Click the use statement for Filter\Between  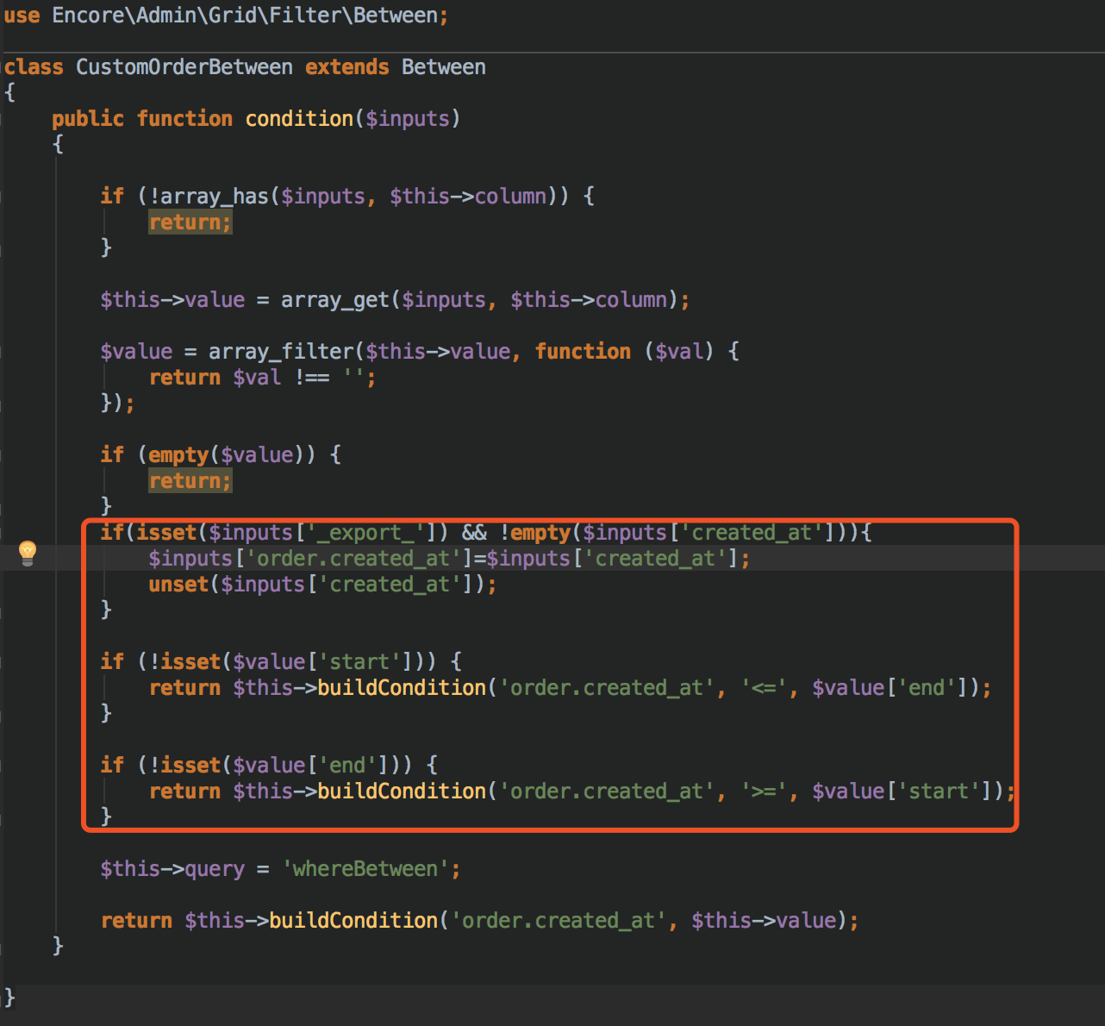(224, 15)
